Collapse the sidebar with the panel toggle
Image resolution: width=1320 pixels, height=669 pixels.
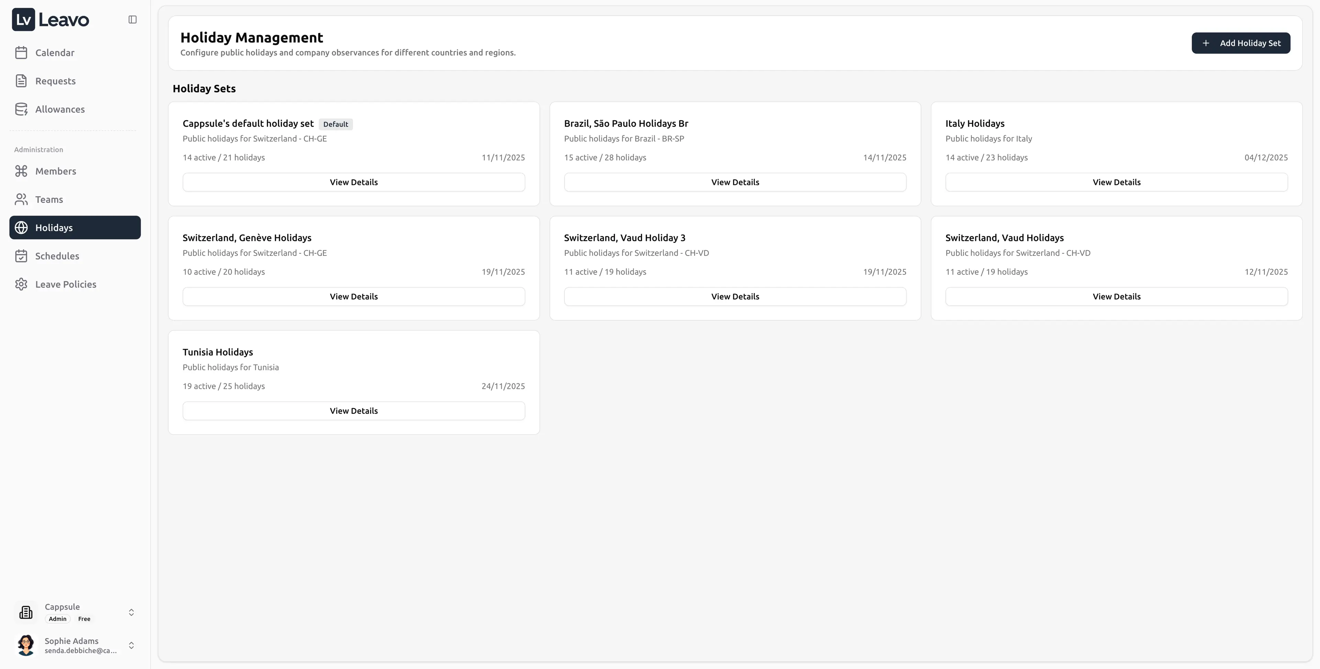(132, 19)
